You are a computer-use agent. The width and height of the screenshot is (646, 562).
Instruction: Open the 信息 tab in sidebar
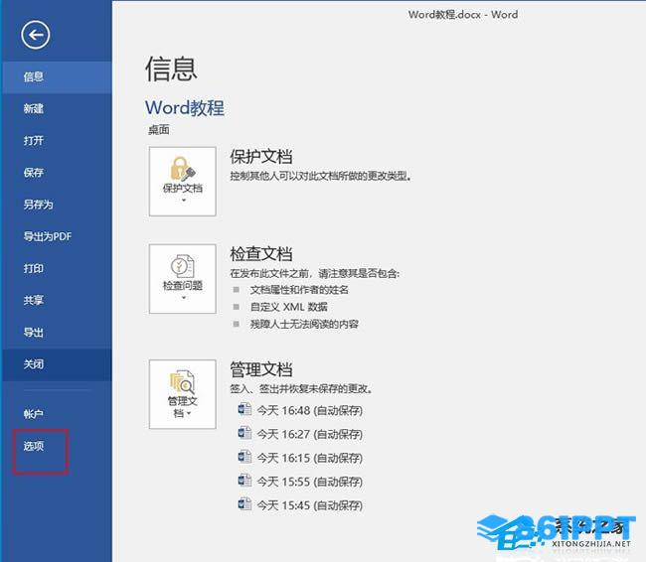[57, 77]
